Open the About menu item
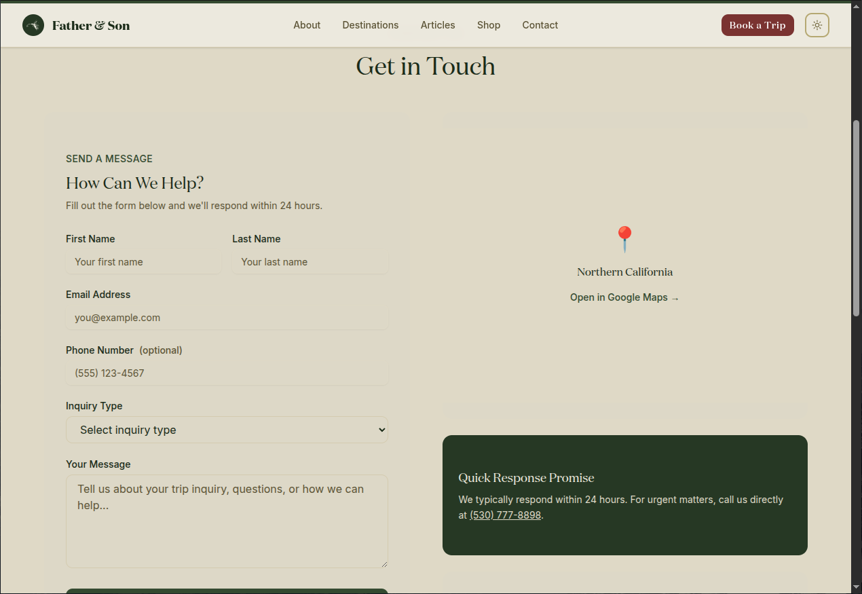Image resolution: width=862 pixels, height=594 pixels. coord(307,25)
